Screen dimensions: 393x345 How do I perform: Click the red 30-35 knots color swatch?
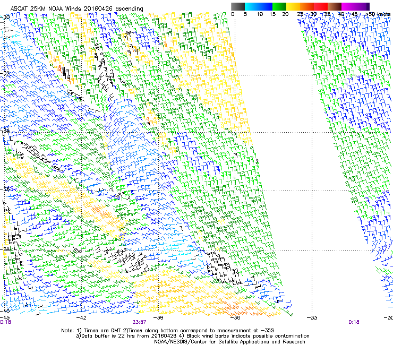click(321, 6)
